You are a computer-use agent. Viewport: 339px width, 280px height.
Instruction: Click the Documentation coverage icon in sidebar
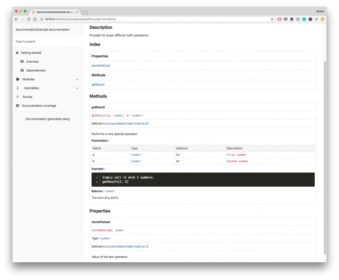[18, 106]
